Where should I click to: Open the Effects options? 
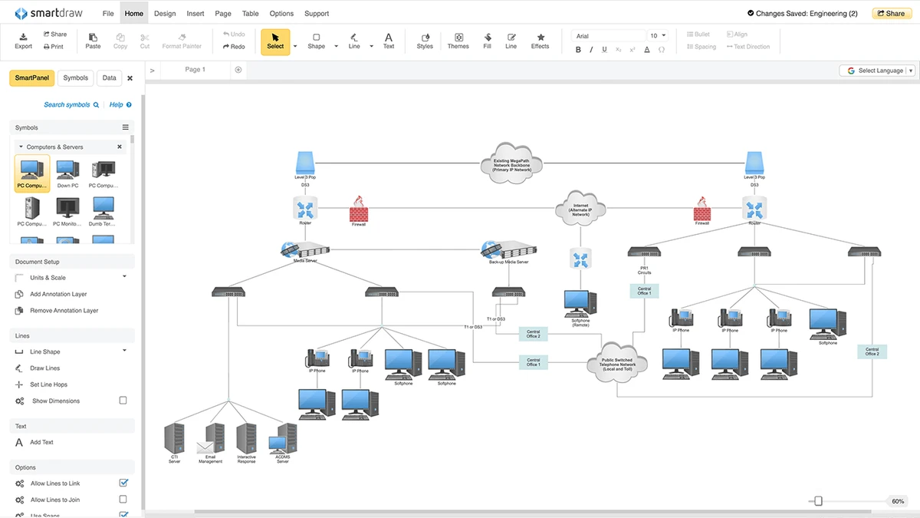coord(540,40)
